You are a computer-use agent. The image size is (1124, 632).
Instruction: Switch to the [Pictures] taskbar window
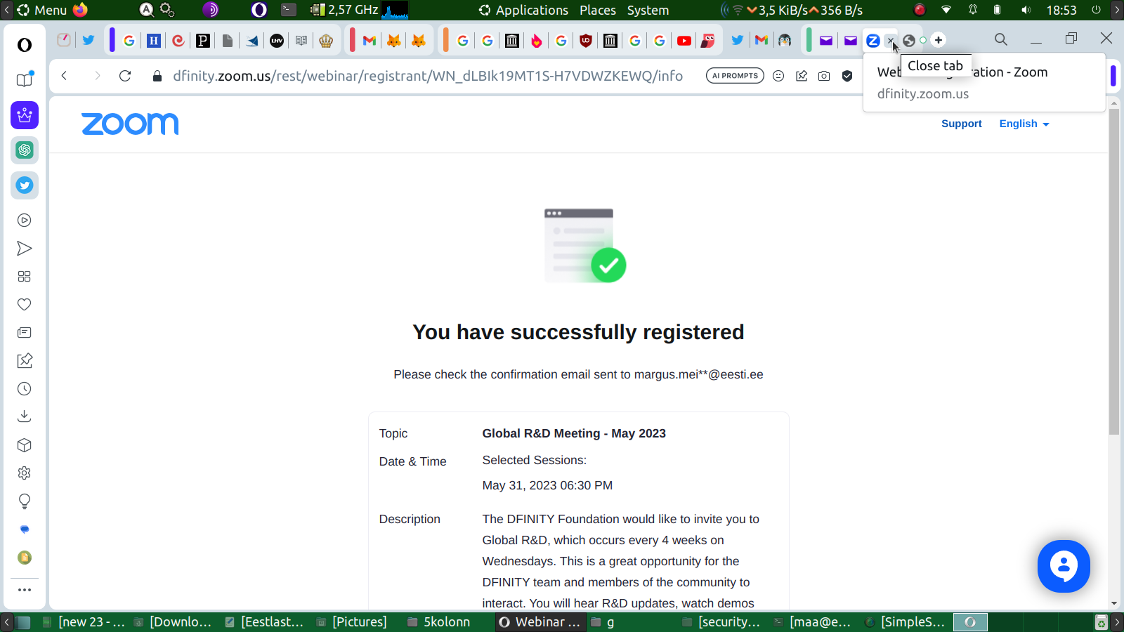click(352, 621)
